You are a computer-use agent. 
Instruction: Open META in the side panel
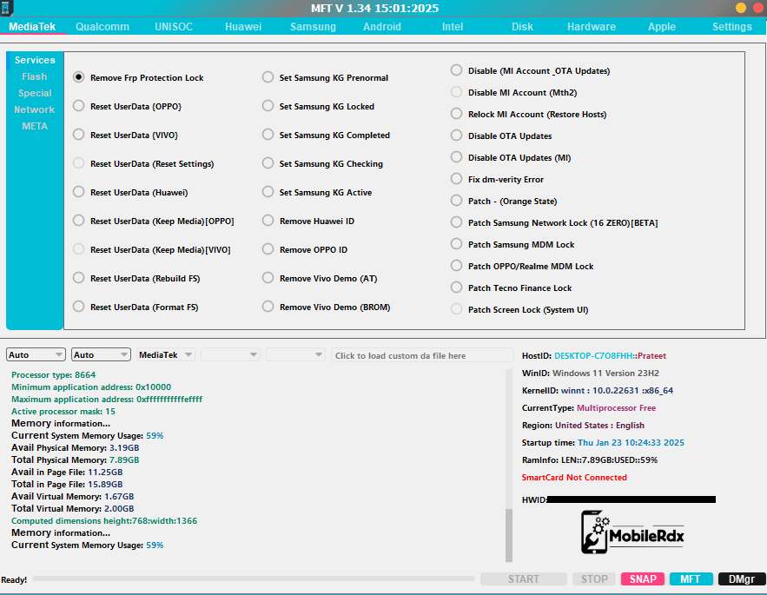pyautogui.click(x=35, y=126)
